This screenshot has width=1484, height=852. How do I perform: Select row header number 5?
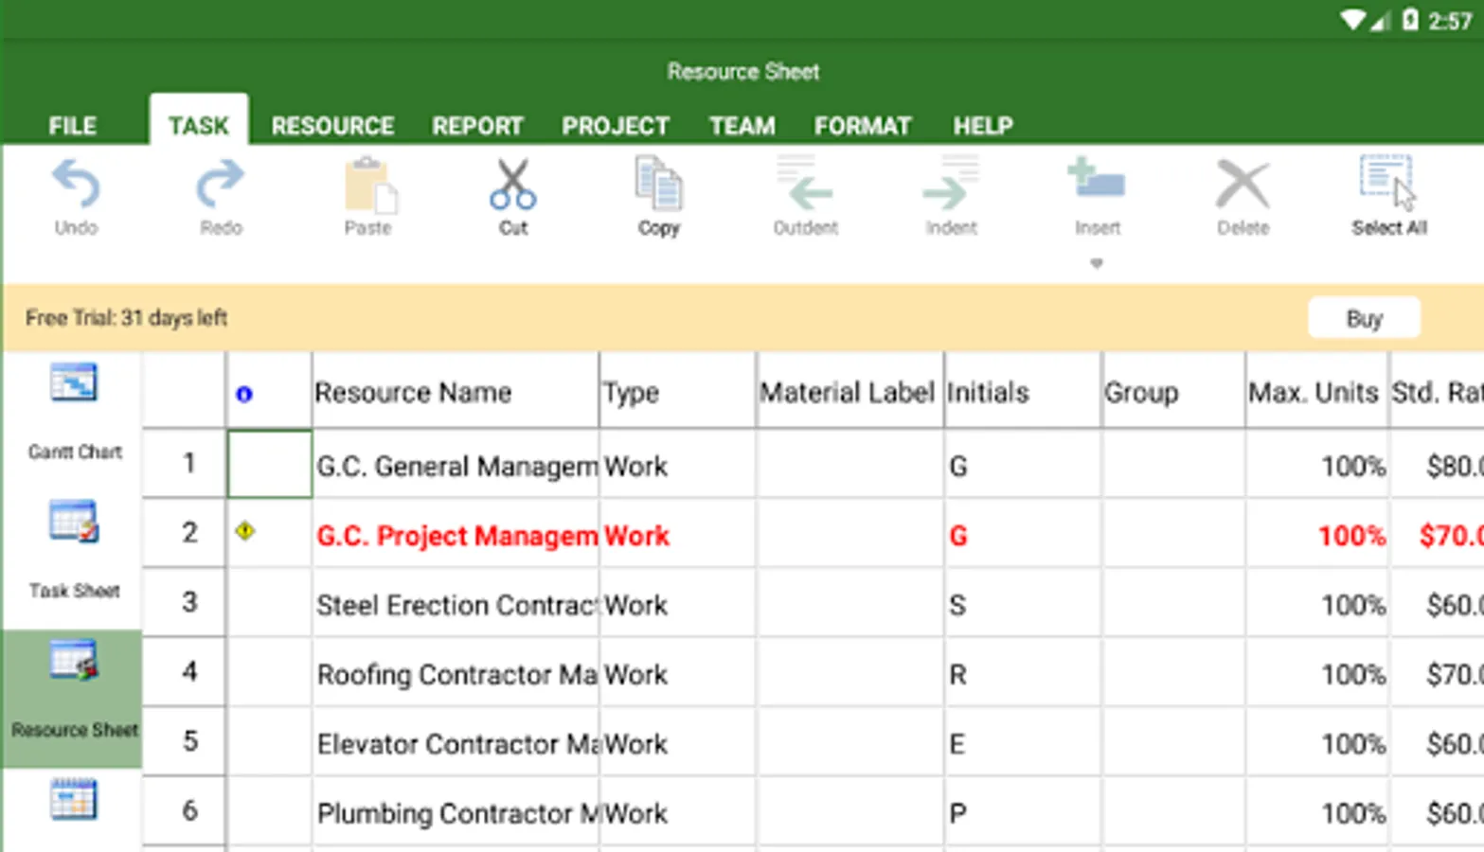[185, 741]
